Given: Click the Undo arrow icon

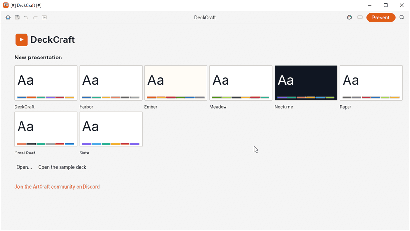Looking at the screenshot, I should [26, 18].
